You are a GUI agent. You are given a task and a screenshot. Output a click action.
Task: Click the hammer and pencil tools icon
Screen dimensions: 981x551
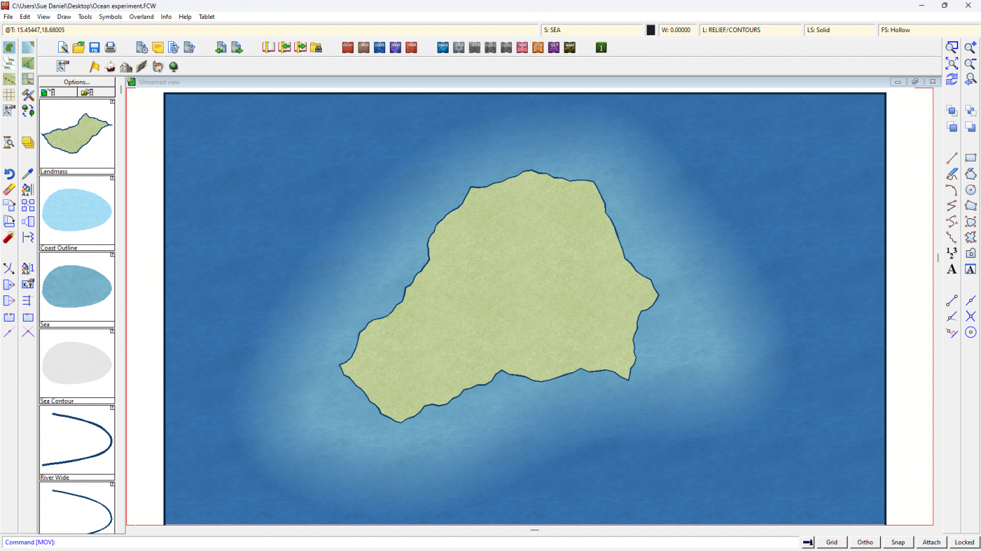(28, 95)
